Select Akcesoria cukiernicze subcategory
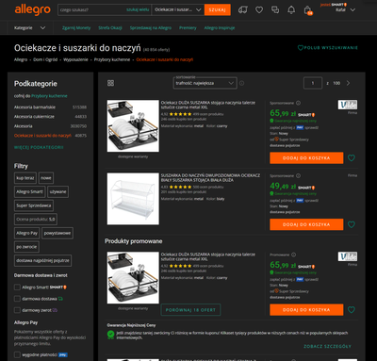This screenshot has height=361, width=377. click(x=34, y=117)
